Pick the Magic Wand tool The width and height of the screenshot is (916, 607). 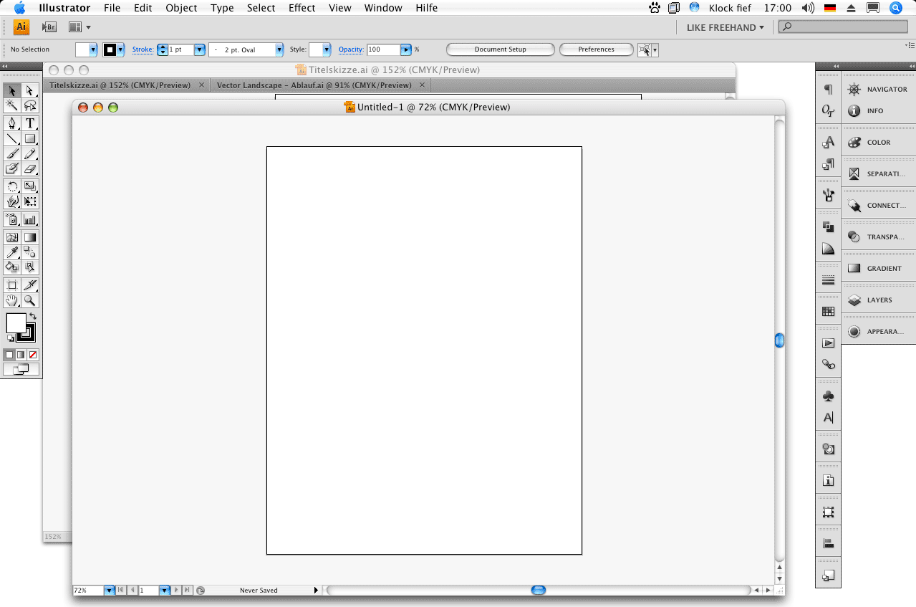tap(12, 105)
